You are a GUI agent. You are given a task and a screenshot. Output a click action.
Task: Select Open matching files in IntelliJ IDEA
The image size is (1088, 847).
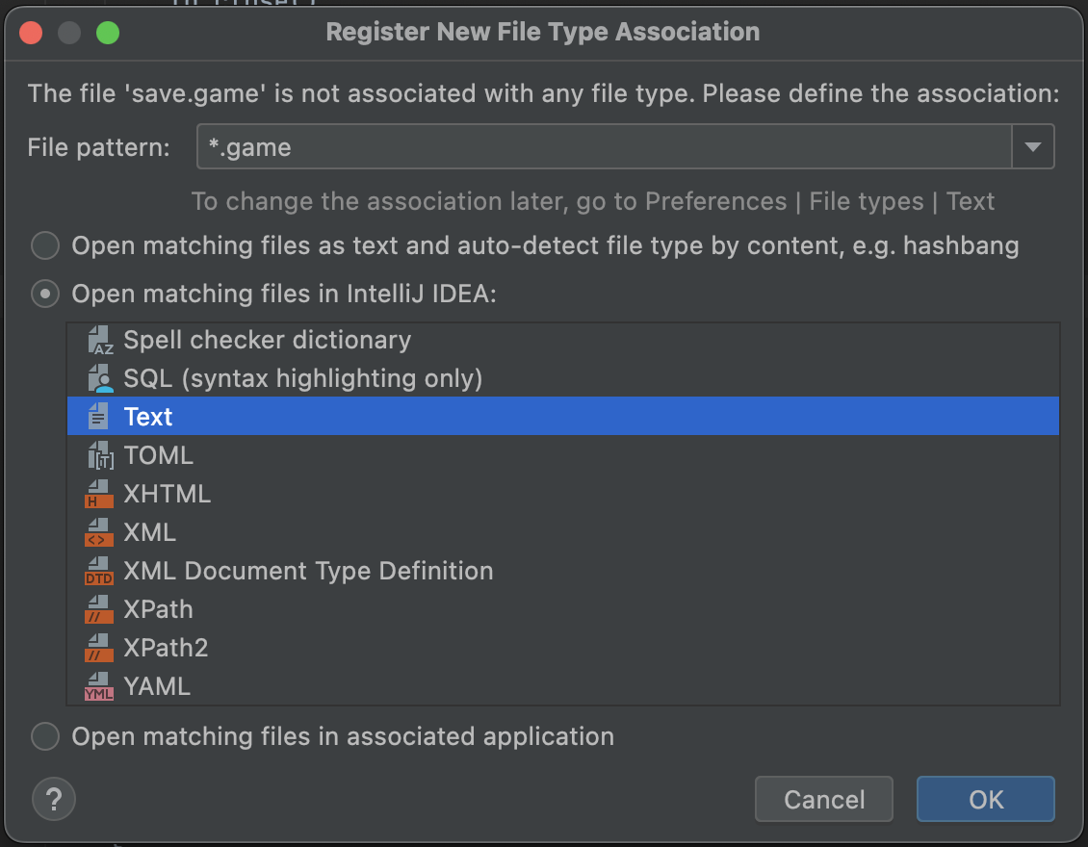tap(45, 294)
